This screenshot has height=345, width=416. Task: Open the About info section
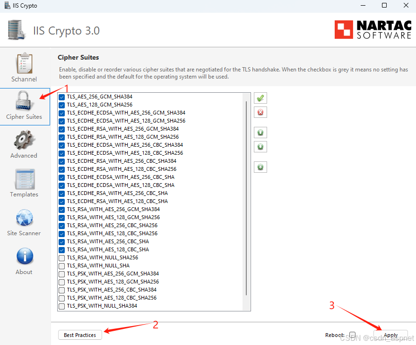[25, 261]
